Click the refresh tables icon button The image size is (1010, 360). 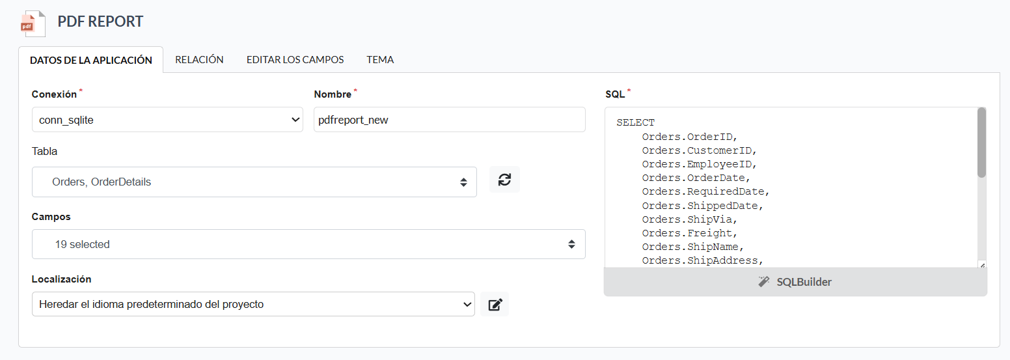click(x=504, y=180)
